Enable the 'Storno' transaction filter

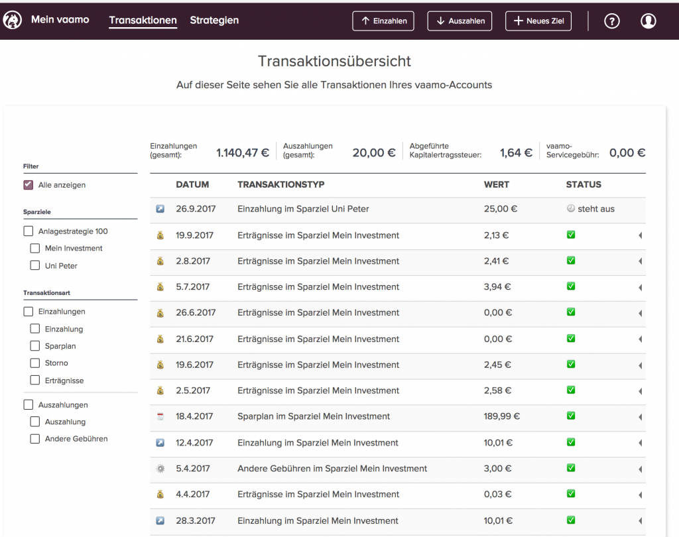click(x=34, y=363)
